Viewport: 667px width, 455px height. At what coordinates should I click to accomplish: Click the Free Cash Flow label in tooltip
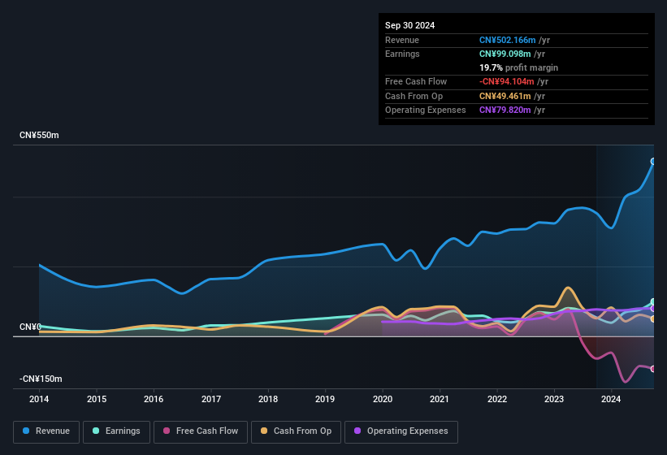(x=416, y=81)
